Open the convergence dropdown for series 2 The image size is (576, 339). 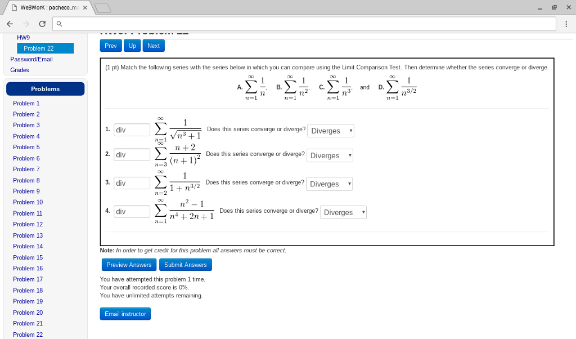pyautogui.click(x=330, y=155)
